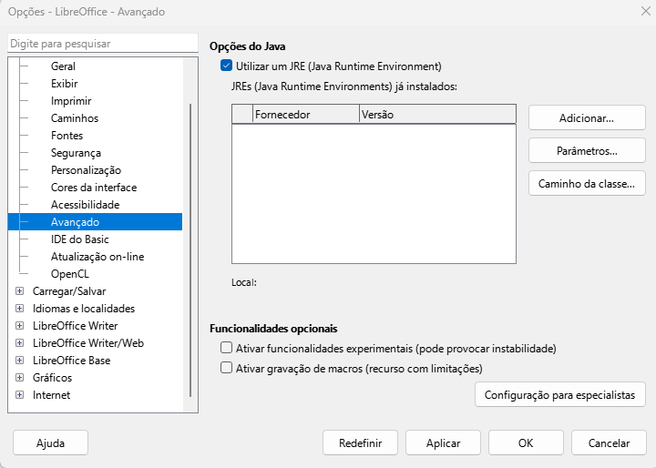Screen dimensions: 656x468
Task: Open Configuração para especialistas
Action: (560, 394)
